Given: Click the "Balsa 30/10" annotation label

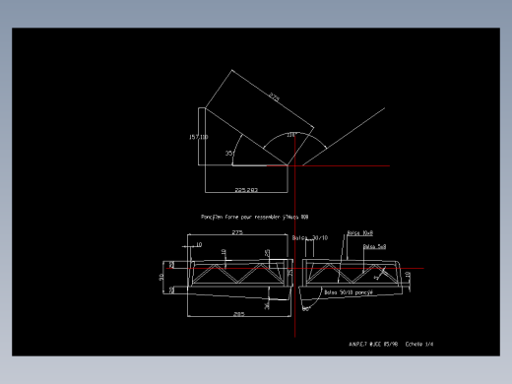Looking at the screenshot, I should tap(310, 237).
